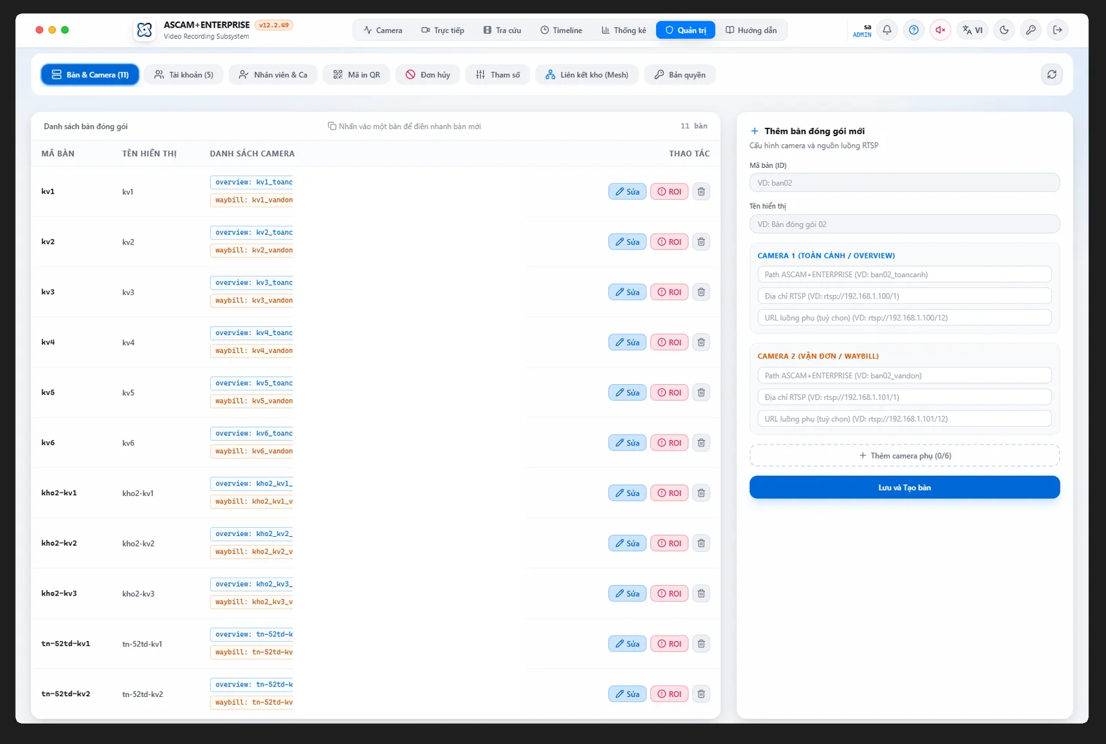Delete table kv5 with trash icon

tap(701, 392)
